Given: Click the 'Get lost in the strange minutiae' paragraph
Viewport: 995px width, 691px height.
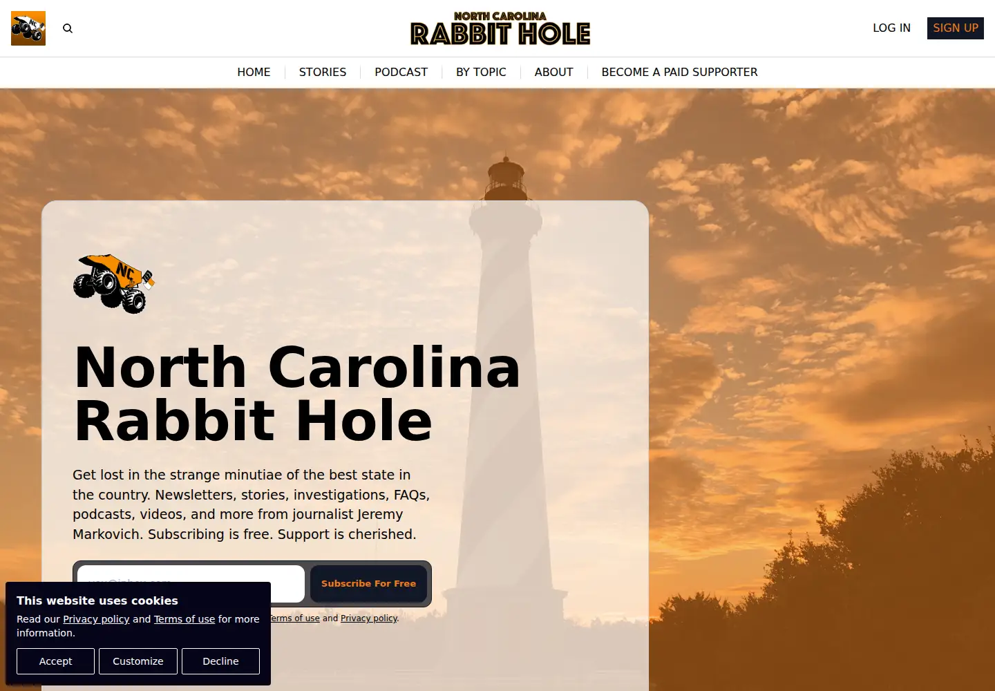Looking at the screenshot, I should coord(252,504).
